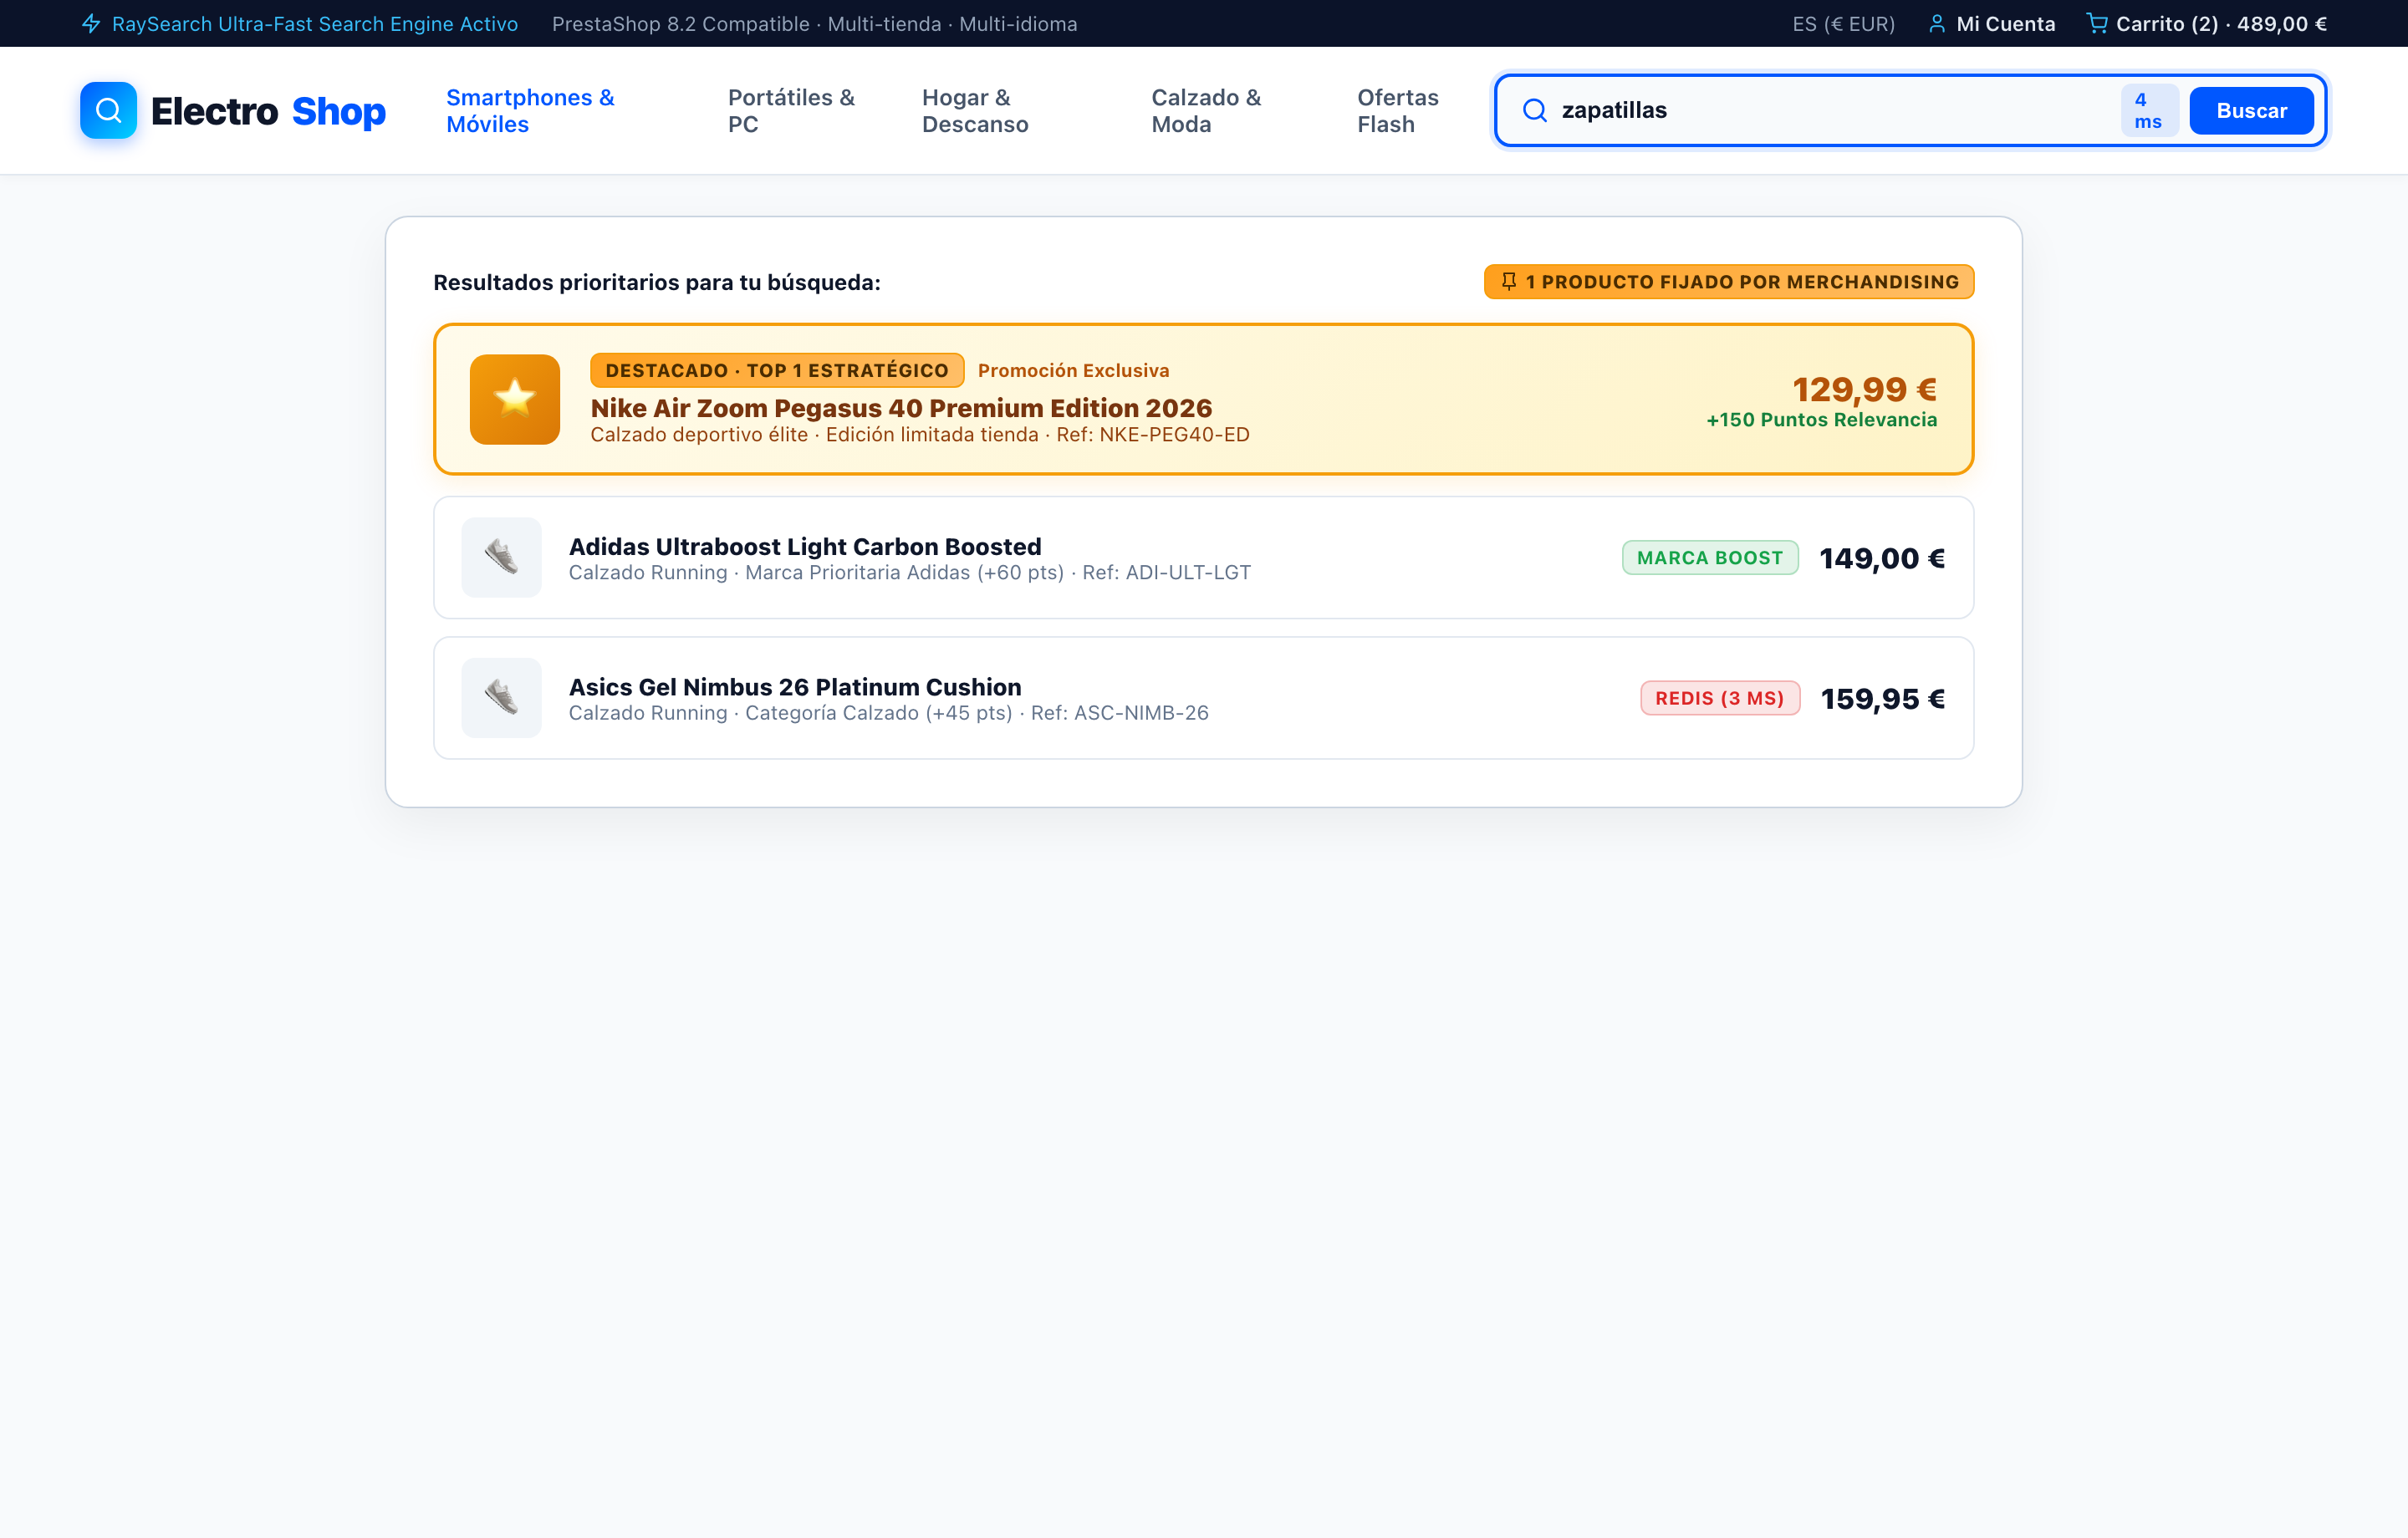Click the star icon of Nike Pegasus
The height and width of the screenshot is (1538, 2408).
coord(515,399)
